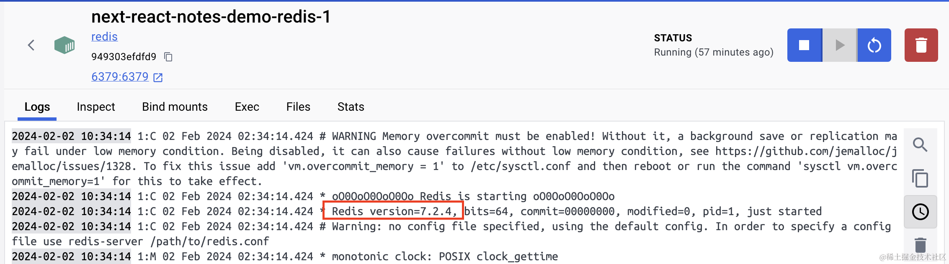
Task: View the Stats tab
Action: [x=351, y=107]
